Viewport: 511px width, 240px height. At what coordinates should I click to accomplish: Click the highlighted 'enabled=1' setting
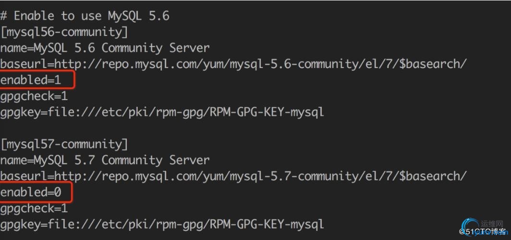[x=31, y=80]
